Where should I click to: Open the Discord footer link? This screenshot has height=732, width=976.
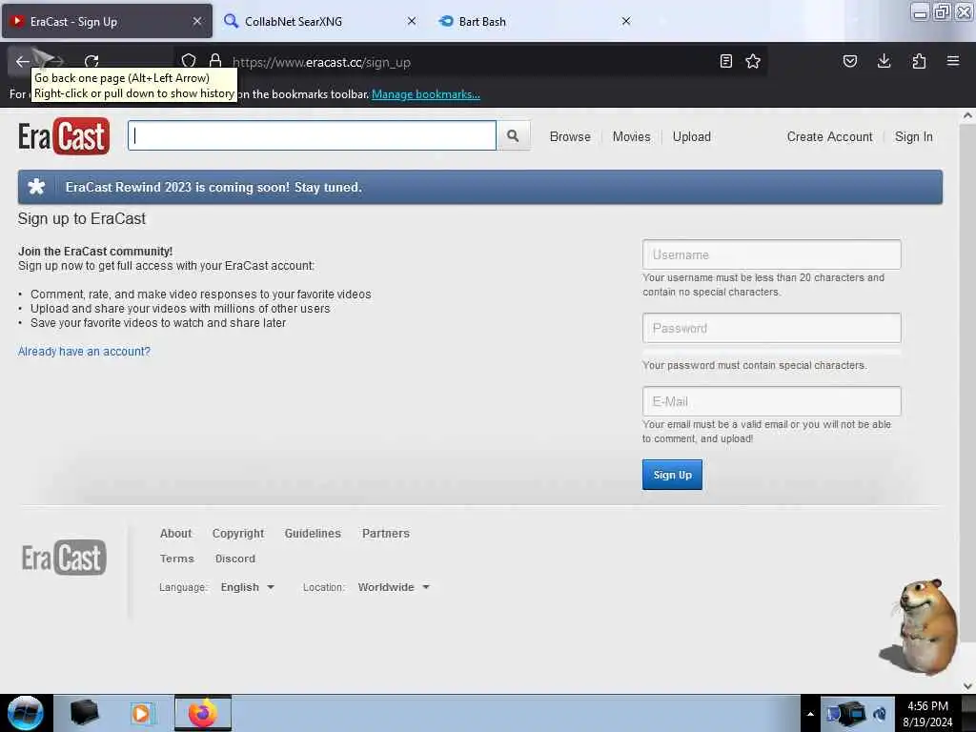tap(235, 559)
